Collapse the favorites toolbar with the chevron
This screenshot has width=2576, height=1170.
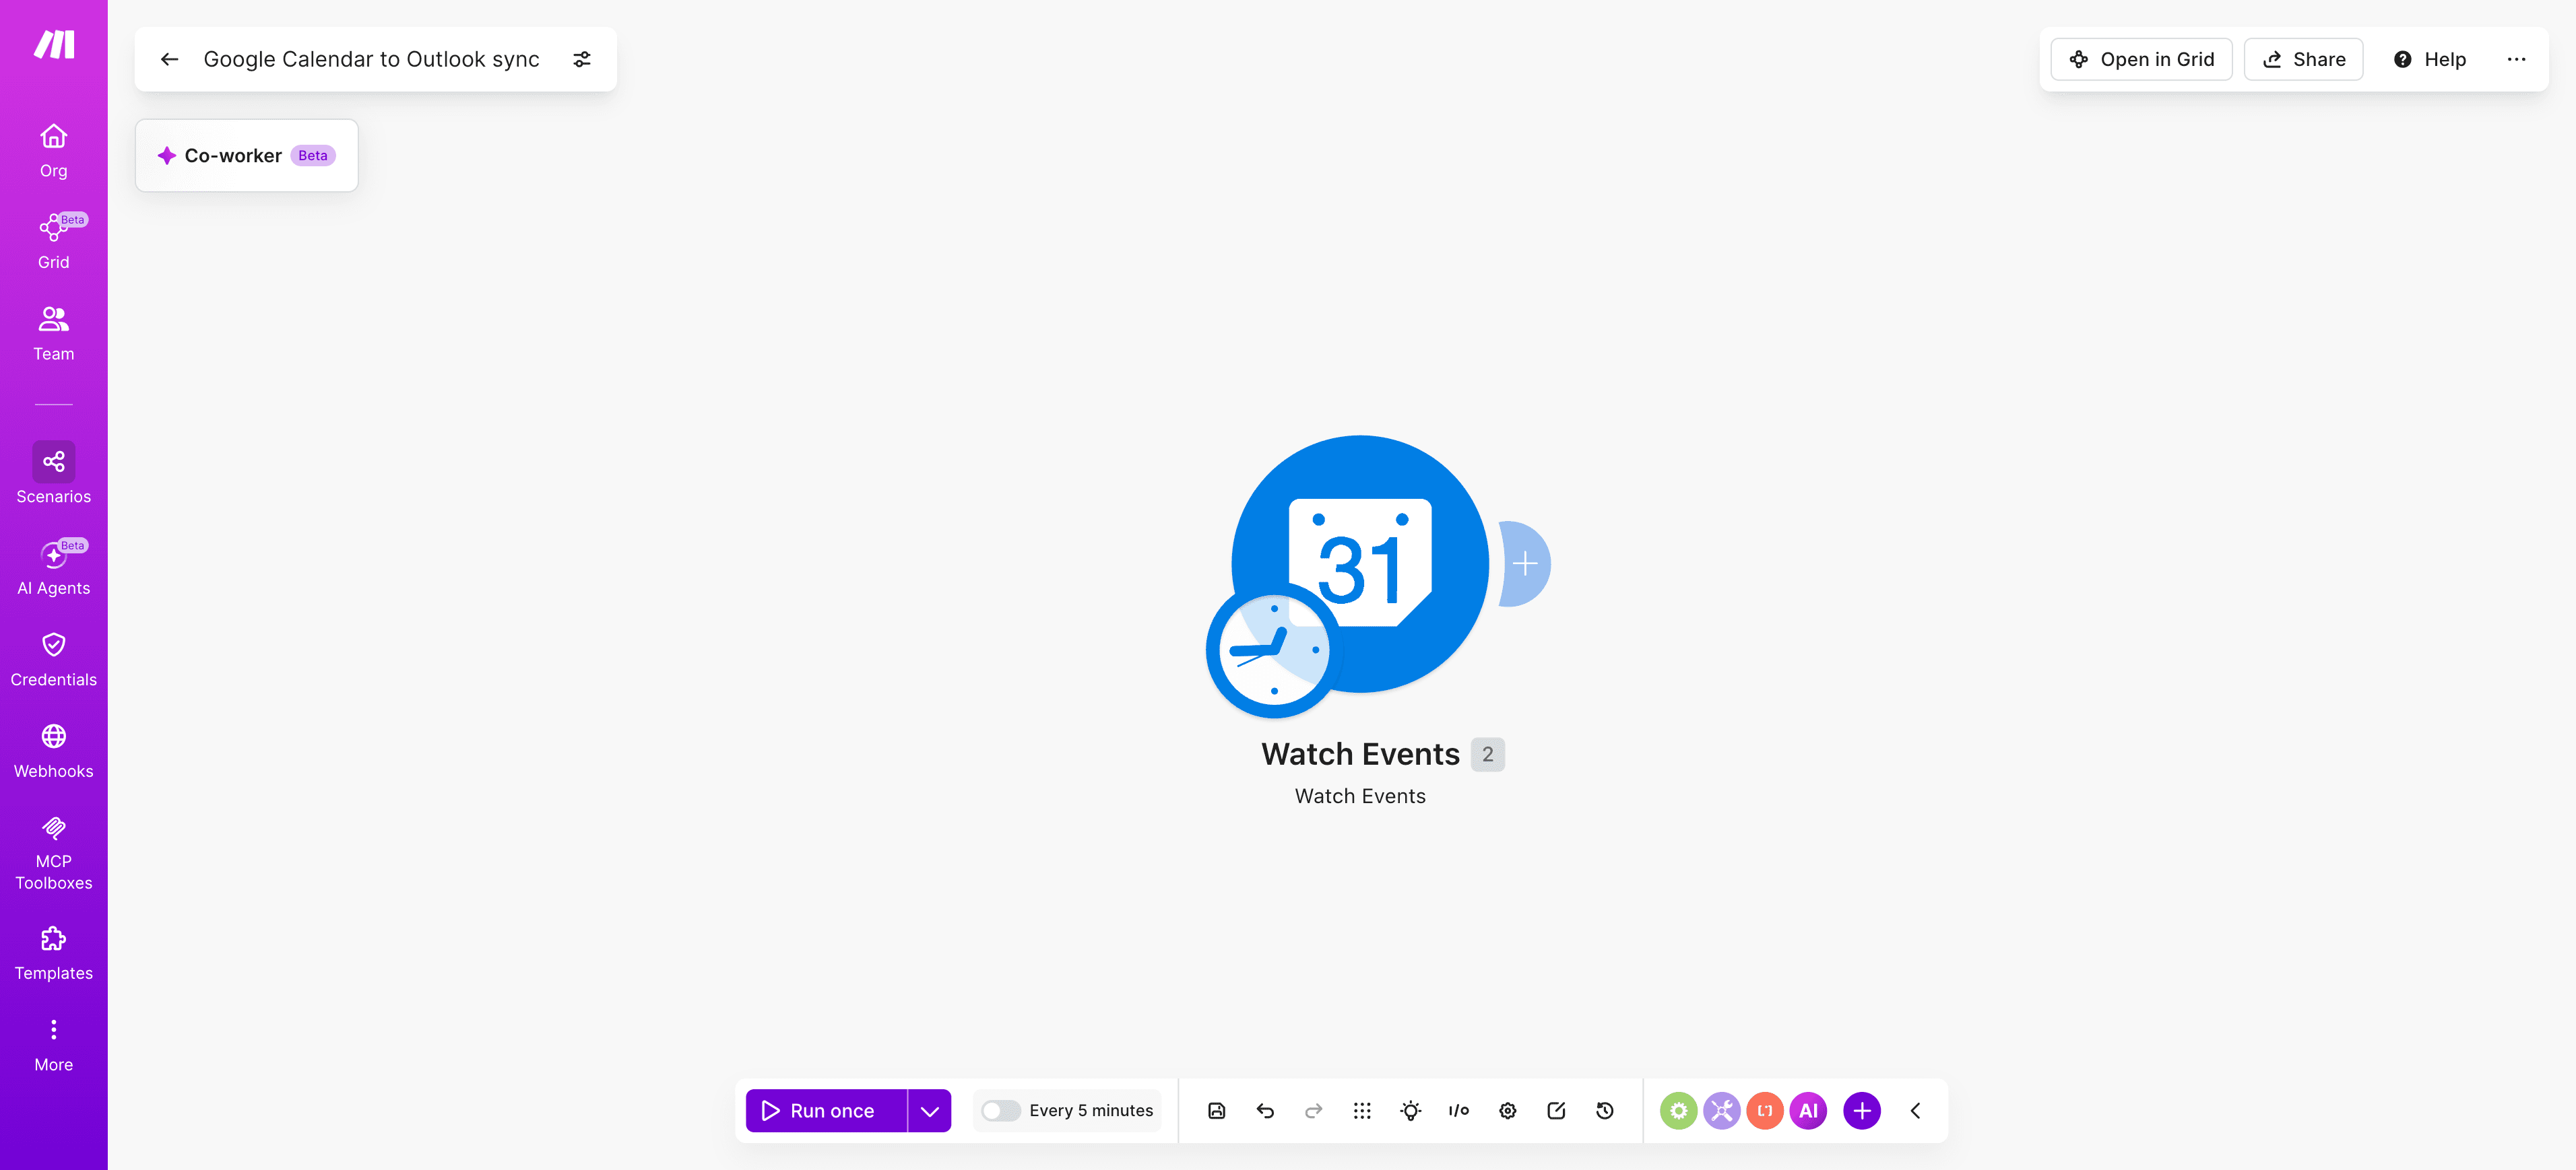pos(1915,1110)
